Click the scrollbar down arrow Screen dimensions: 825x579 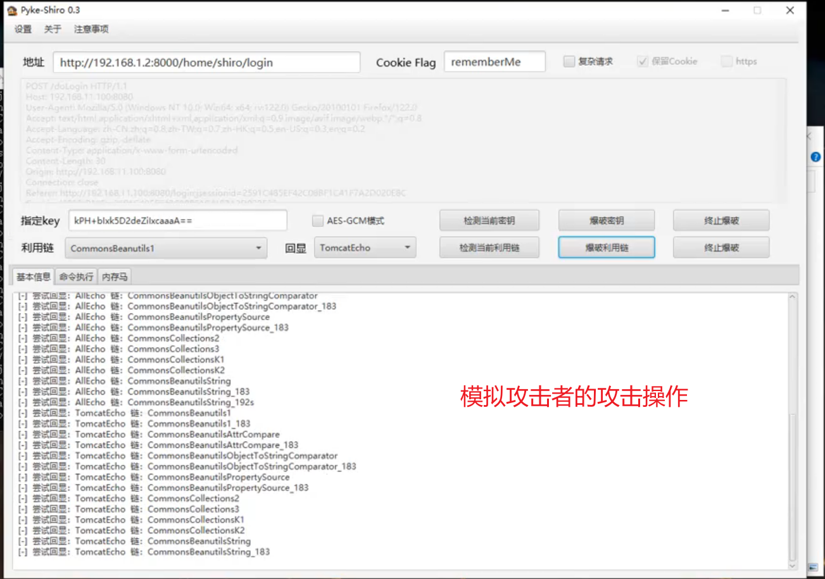coord(793,567)
